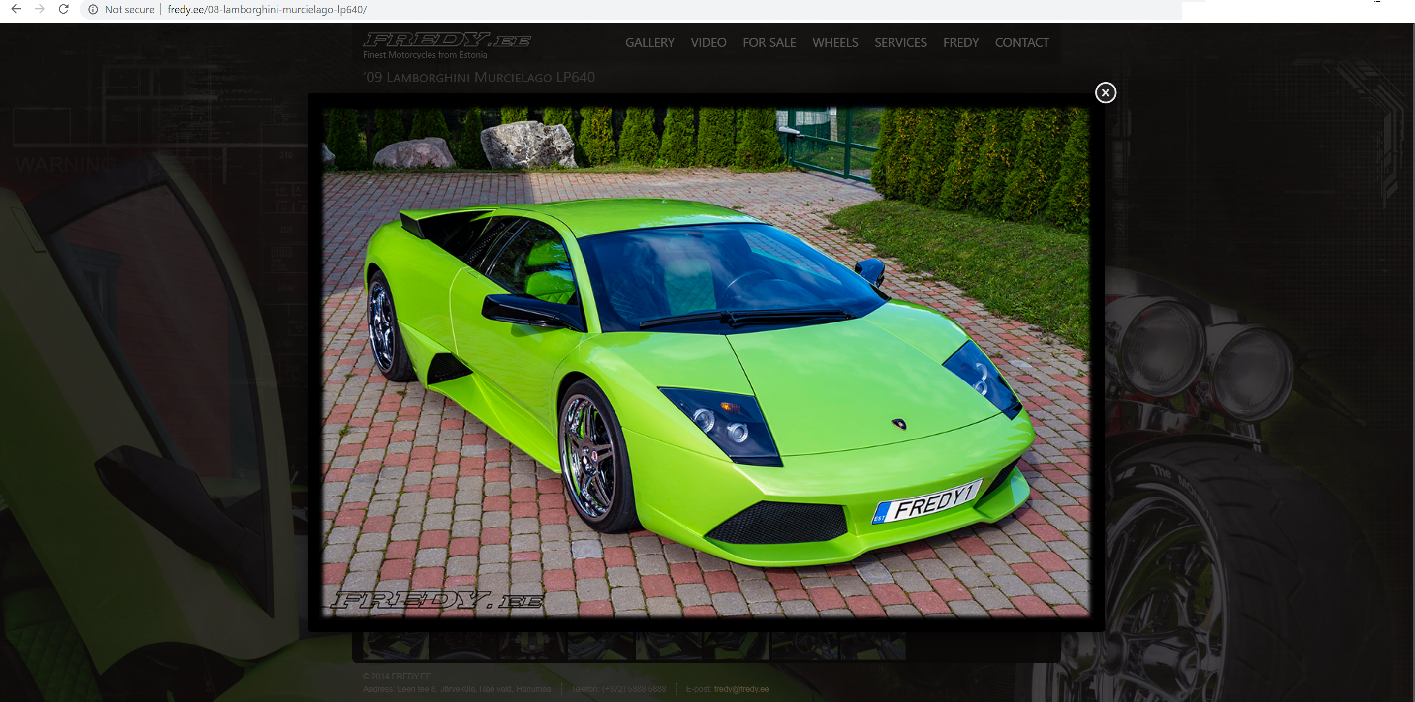Image resolution: width=1415 pixels, height=702 pixels.
Task: Click the browser back arrow
Action: click(x=16, y=9)
